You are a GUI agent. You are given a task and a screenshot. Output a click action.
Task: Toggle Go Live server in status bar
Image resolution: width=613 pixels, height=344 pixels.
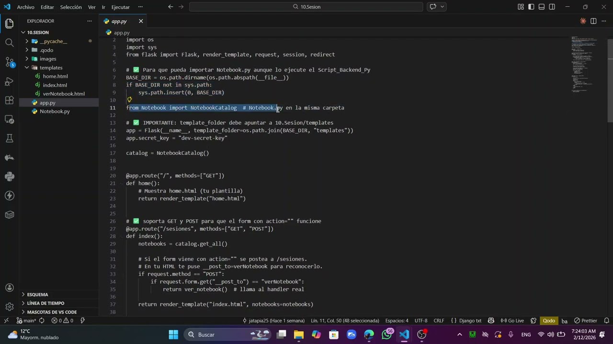(512, 321)
